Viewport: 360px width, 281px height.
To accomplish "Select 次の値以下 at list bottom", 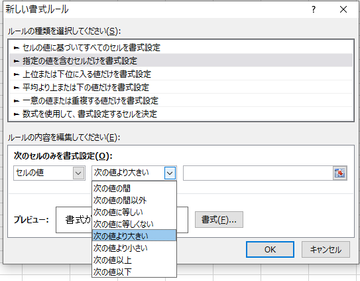I will coord(134,272).
